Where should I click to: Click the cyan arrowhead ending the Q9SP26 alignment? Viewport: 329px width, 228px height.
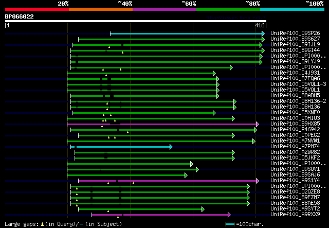tap(263, 33)
